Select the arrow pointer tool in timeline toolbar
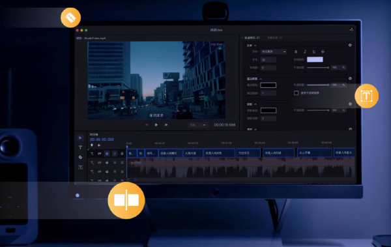391x247 pixels. (80, 138)
